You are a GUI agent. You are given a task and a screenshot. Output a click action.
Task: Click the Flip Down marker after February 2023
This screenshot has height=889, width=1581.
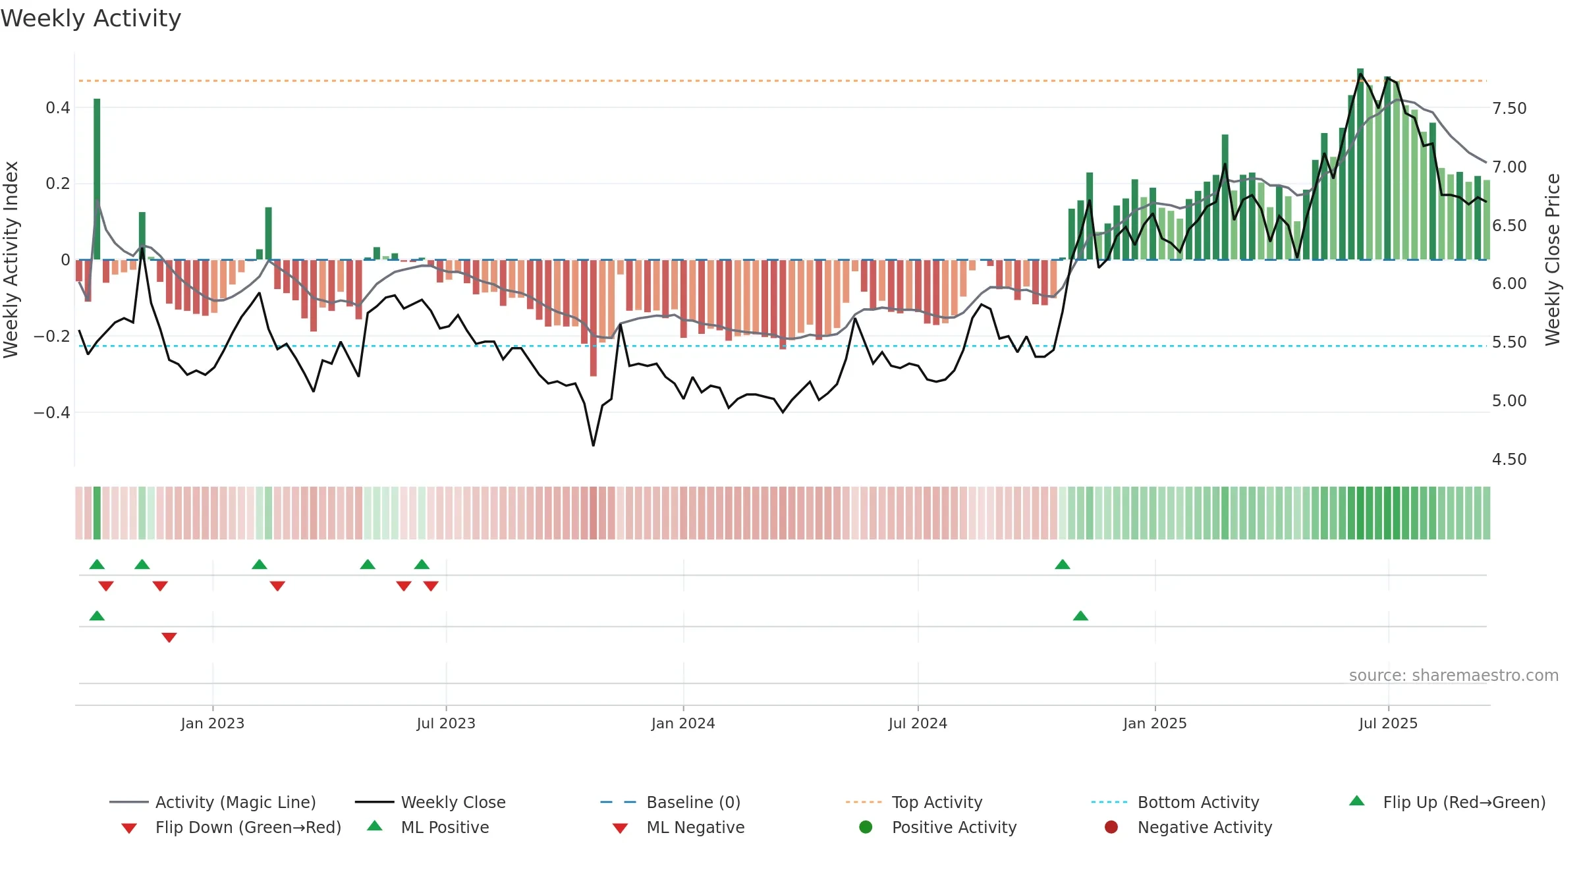pos(277,586)
